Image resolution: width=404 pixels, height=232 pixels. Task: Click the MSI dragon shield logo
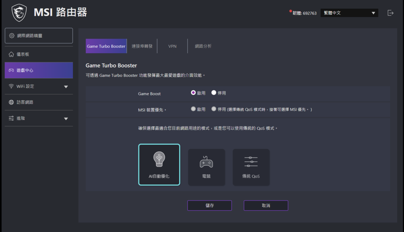19,13
